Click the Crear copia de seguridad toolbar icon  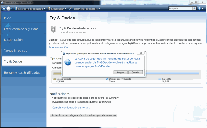click(16, 9)
